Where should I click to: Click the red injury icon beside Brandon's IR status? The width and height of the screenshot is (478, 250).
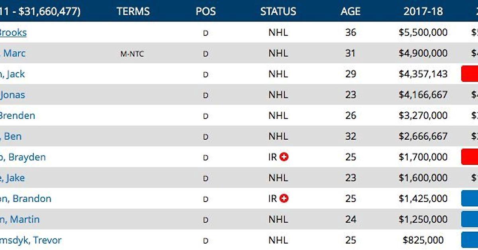pyautogui.click(x=284, y=198)
